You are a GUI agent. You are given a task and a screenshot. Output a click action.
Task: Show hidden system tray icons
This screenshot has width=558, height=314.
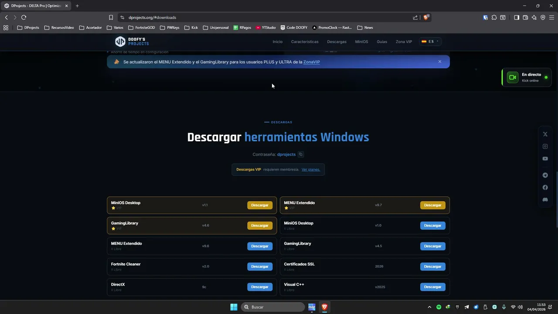[x=429, y=307]
